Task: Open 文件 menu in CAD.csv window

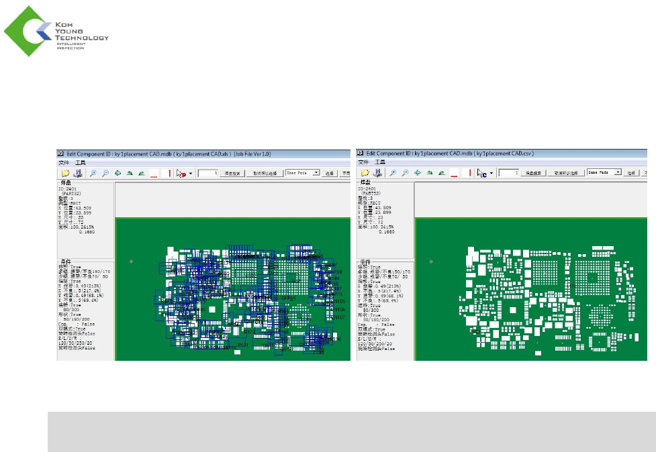Action: click(363, 162)
